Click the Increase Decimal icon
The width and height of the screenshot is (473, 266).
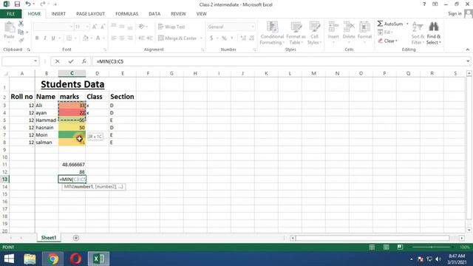point(243,38)
